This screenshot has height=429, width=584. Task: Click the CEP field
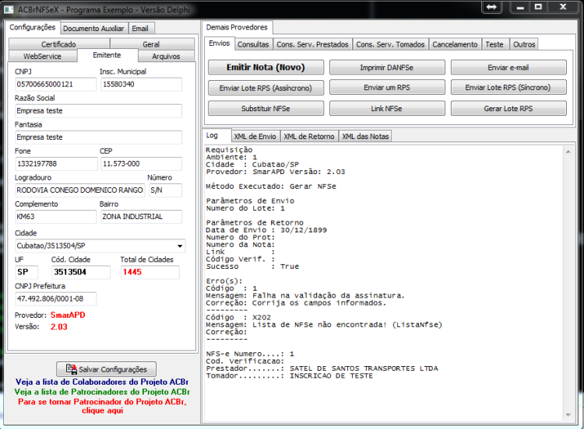point(141,163)
